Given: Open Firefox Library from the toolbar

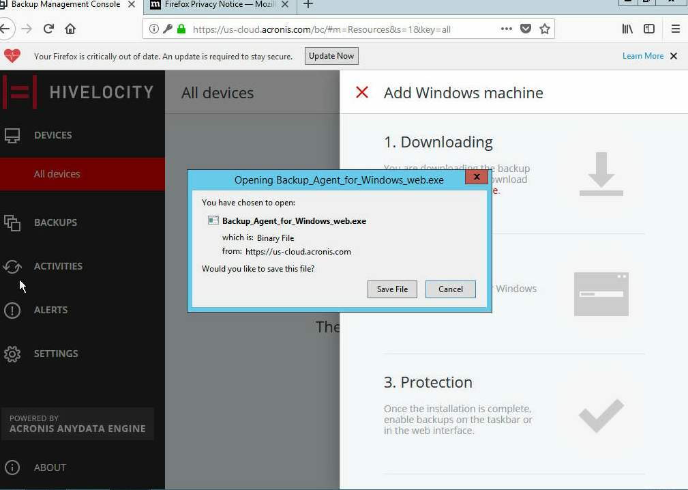Looking at the screenshot, I should click(627, 29).
